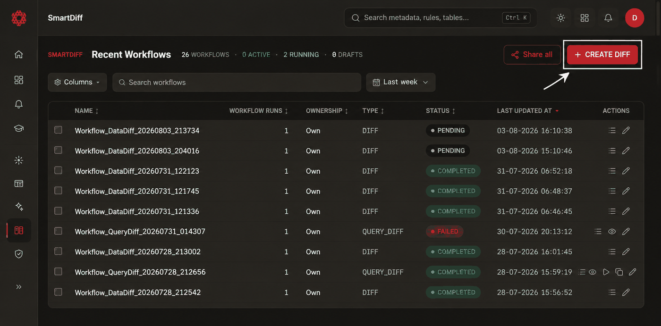Select the checkbox for Workflow_QueryDiff_20260731_014307
661x326 pixels.
tap(58, 231)
